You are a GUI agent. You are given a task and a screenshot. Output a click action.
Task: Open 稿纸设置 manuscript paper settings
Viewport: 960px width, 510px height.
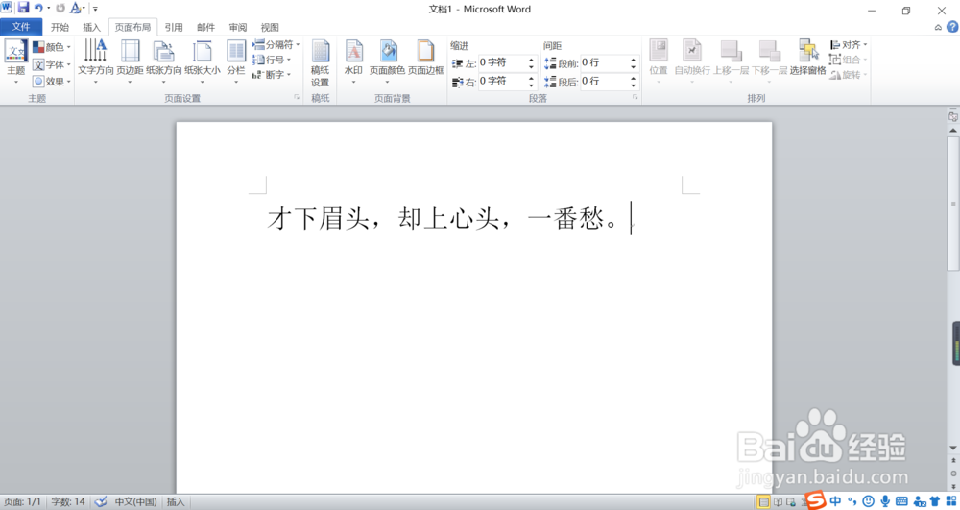(x=321, y=63)
